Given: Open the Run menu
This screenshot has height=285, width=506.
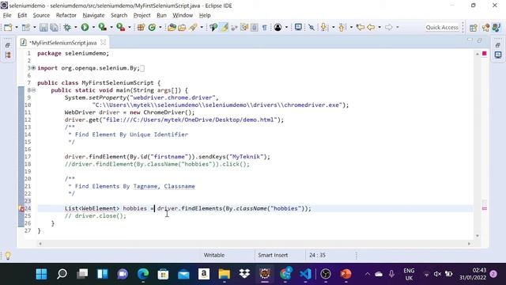Looking at the screenshot, I should [161, 15].
